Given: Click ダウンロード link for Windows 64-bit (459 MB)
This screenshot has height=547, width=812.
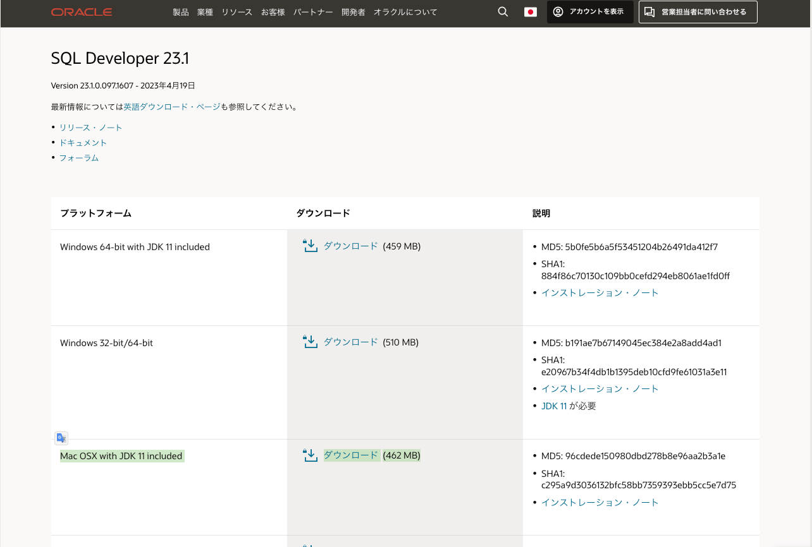Looking at the screenshot, I should click(351, 246).
